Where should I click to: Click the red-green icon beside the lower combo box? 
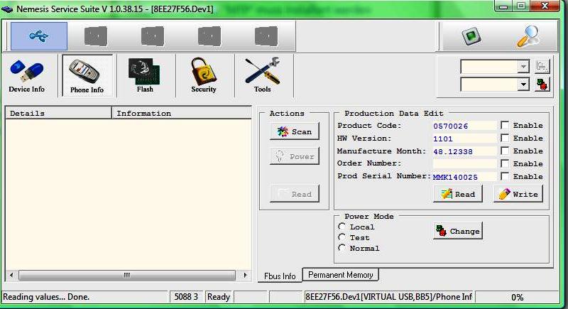542,85
